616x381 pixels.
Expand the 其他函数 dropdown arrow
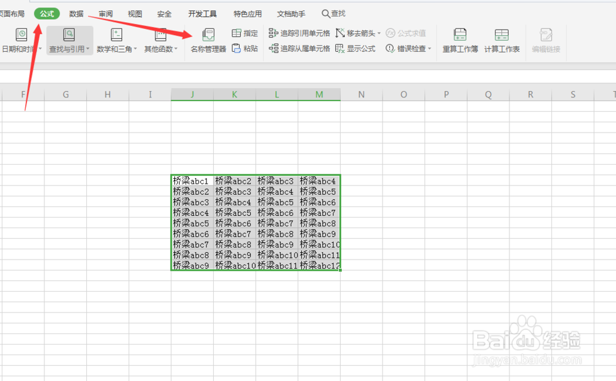176,49
